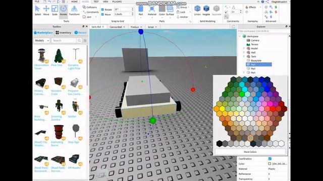This screenshot has height=181, width=323.
Task: Select the Inventory tab in Toolbox
Action: (64, 33)
